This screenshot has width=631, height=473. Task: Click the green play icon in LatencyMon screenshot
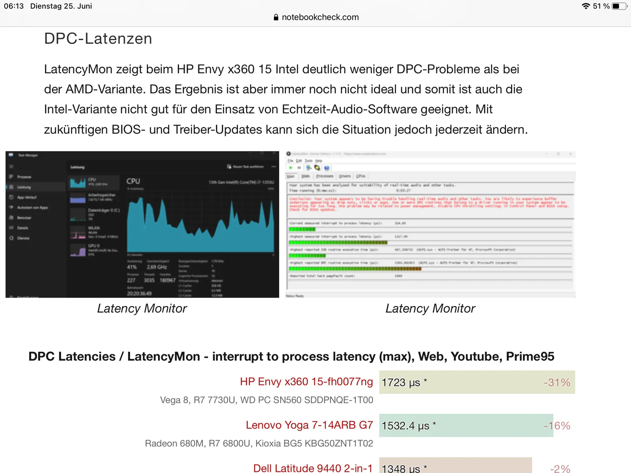[291, 168]
